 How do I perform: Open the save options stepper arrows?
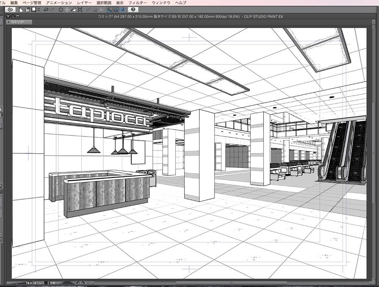pos(38,10)
